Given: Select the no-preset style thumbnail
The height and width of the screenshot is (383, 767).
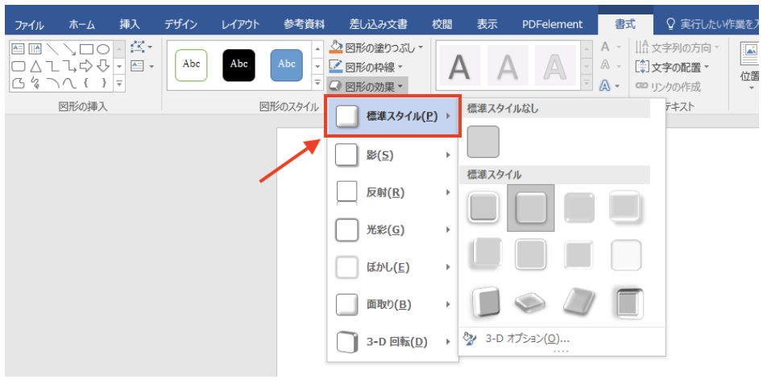Looking at the screenshot, I should click(x=483, y=142).
